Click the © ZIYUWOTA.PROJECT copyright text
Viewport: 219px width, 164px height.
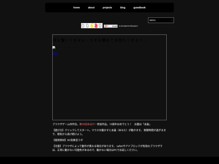[x=128, y=26]
